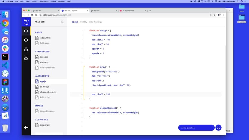The width and height of the screenshot is (249, 140).
Task: Click the eye preview icon in sidebar
Action: [26, 40]
